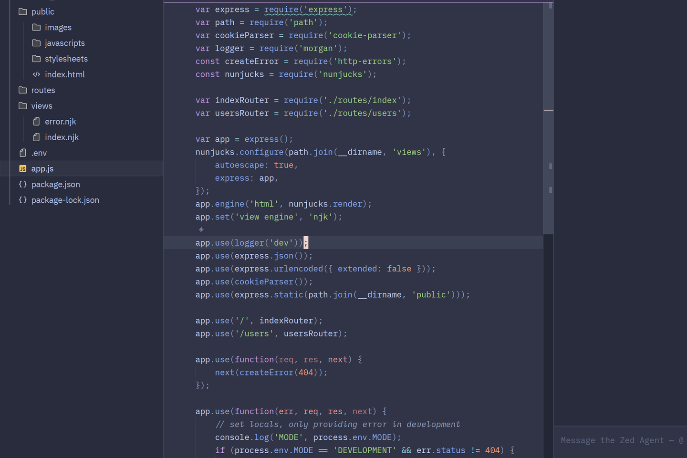This screenshot has height=458, width=687.
Task: Collapse the views folder
Action: (x=82, y=106)
